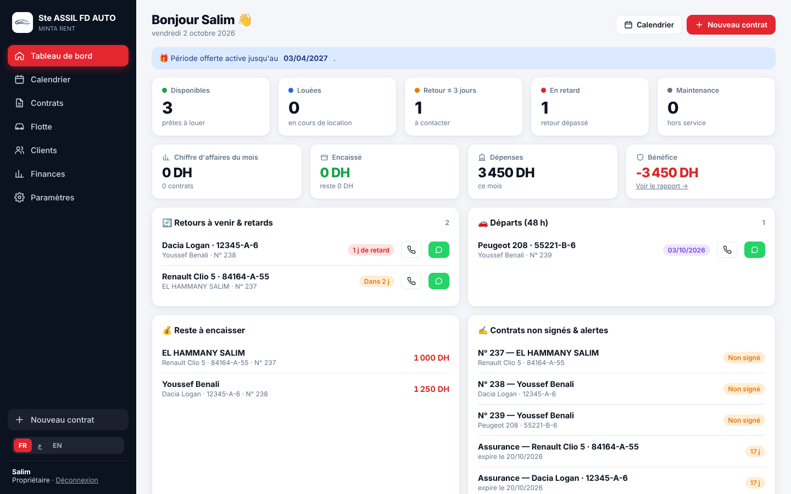
Task: Send WhatsApp for Peugeot 208 departure
Action: pyautogui.click(x=755, y=250)
